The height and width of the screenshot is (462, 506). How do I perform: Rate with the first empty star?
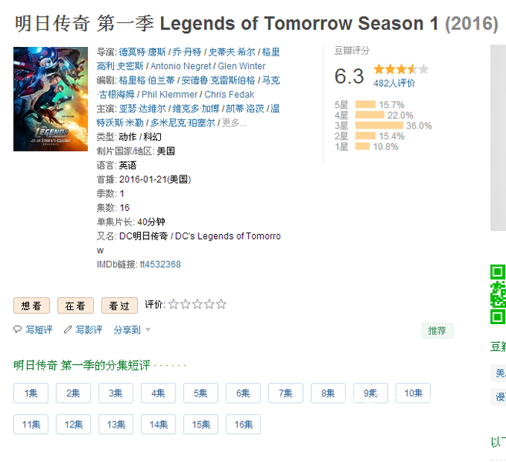(173, 304)
